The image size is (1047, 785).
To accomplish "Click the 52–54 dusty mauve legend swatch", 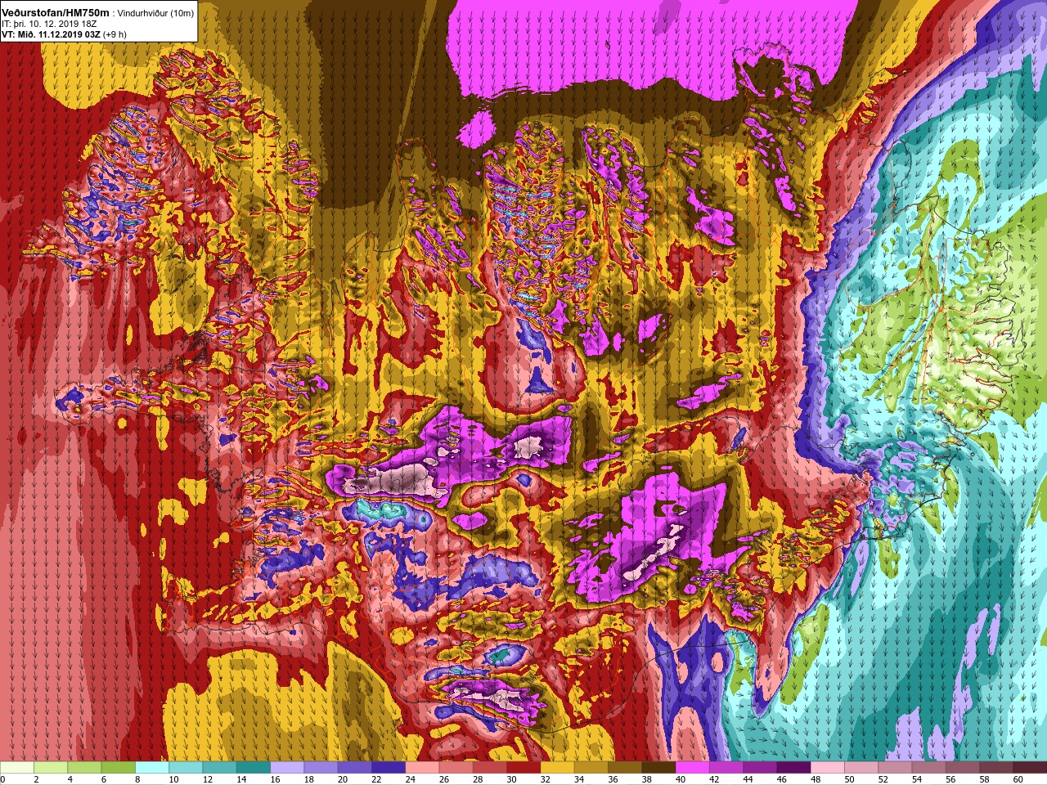I will (895, 768).
